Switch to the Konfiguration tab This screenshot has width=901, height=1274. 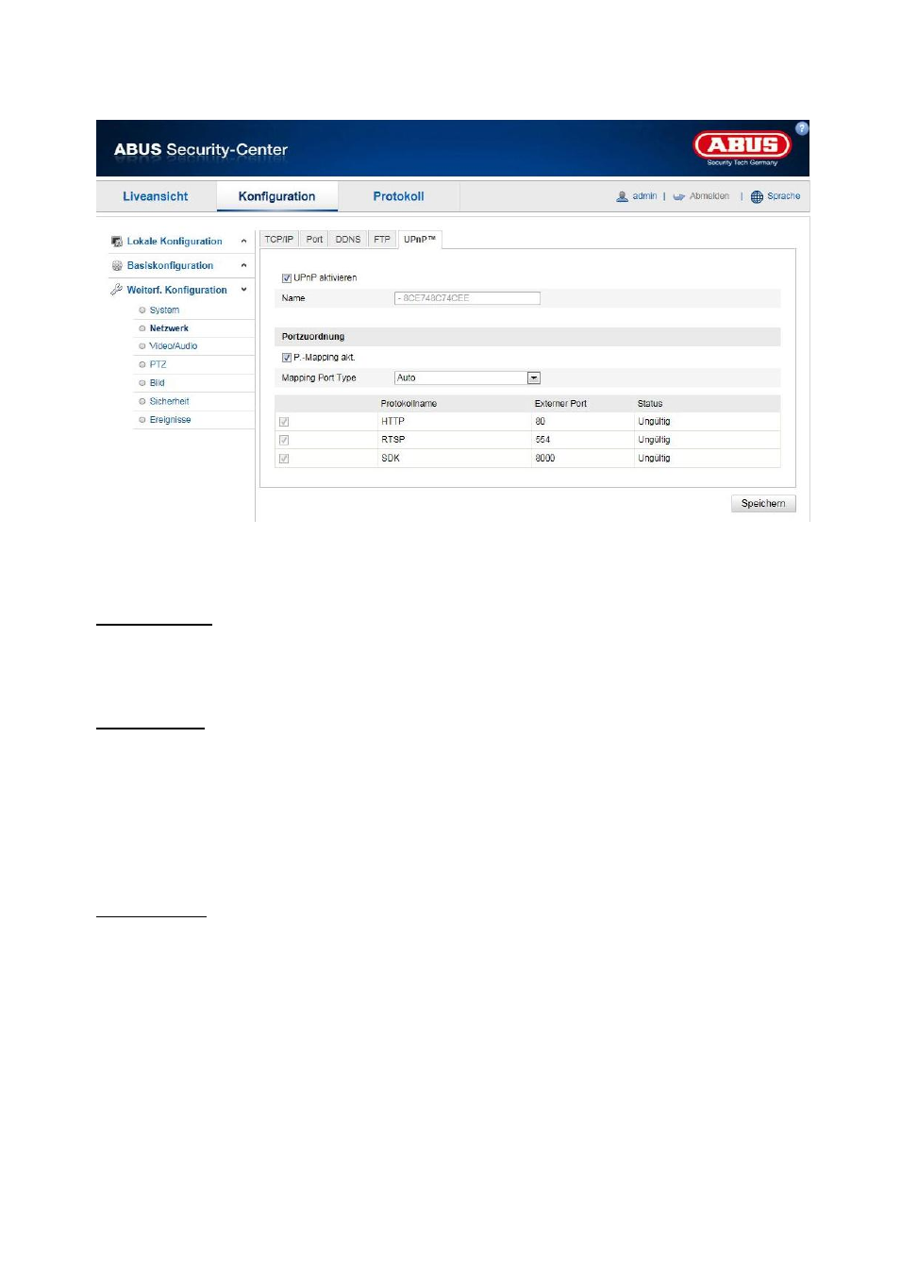coord(276,196)
